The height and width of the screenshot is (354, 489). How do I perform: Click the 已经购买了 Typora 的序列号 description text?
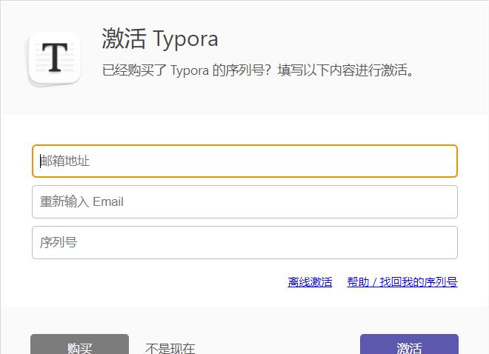[x=258, y=70]
